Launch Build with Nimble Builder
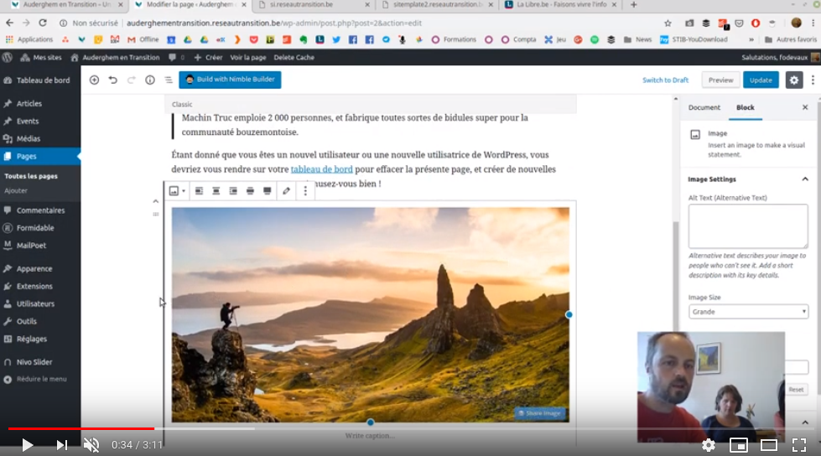Image resolution: width=821 pixels, height=456 pixels. [230, 80]
